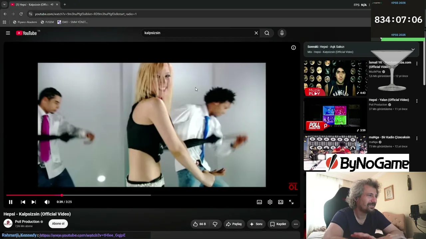Viewport: 426px width, 239px height.
Task: Open the EMO - SMM YÖNET bookmark
Action: [73, 22]
